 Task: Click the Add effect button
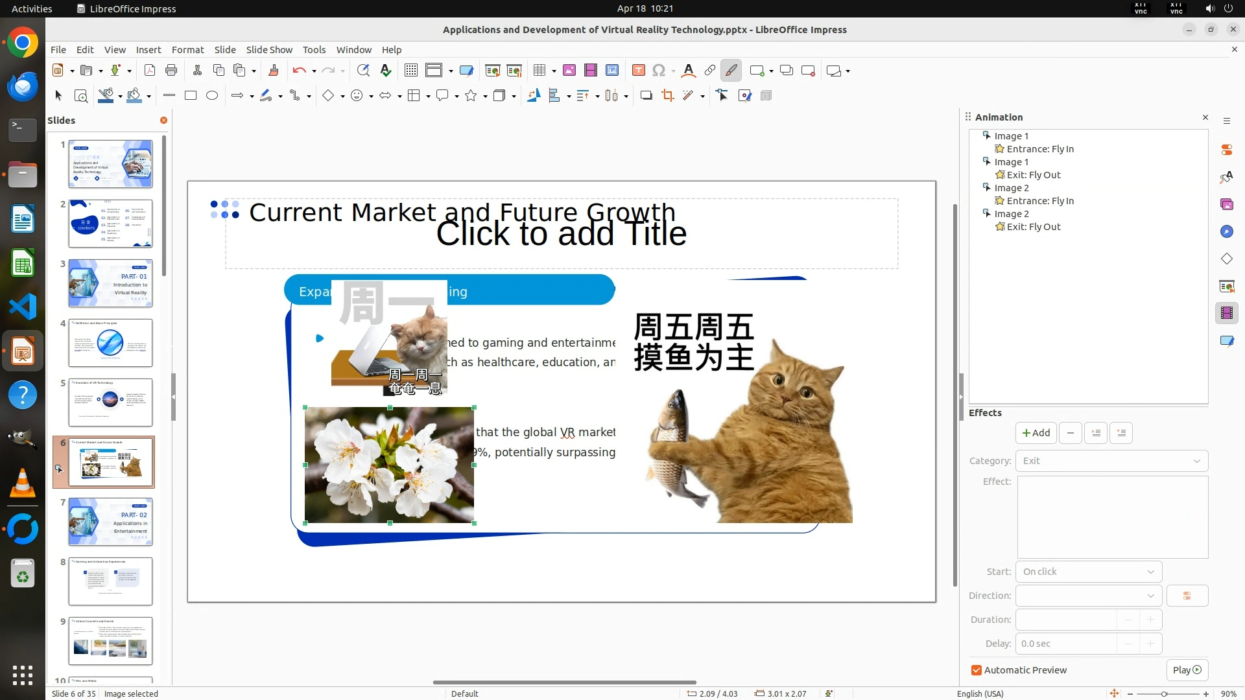tap(1036, 433)
